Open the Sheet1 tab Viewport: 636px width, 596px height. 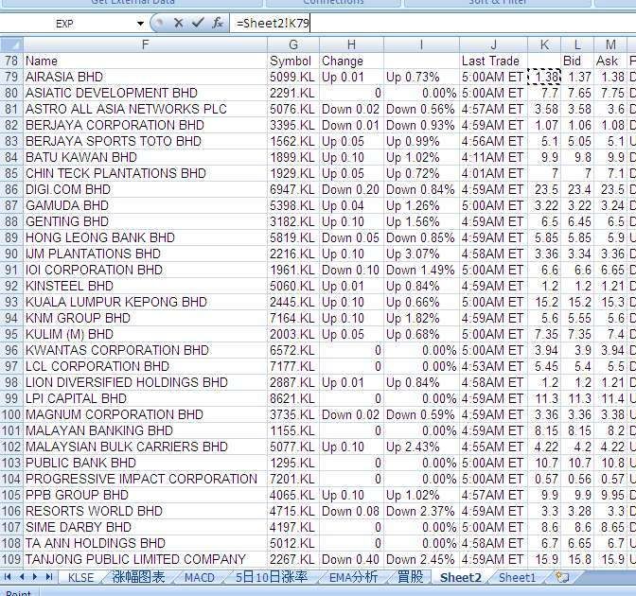(517, 577)
